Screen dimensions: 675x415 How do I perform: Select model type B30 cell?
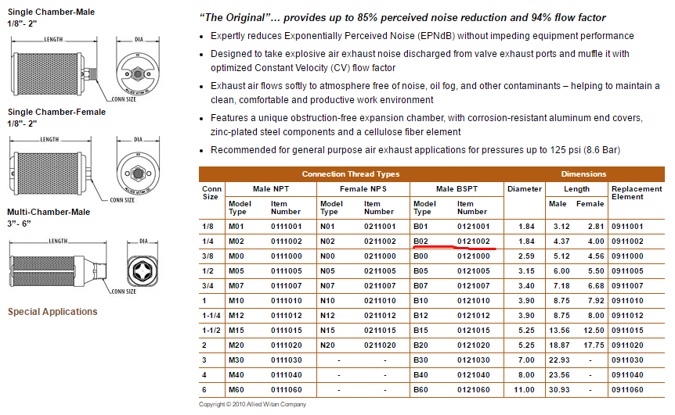[421, 360]
